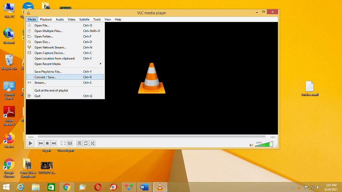Open the View menu
Image resolution: width=342 pixels, height=192 pixels.
tap(108, 20)
